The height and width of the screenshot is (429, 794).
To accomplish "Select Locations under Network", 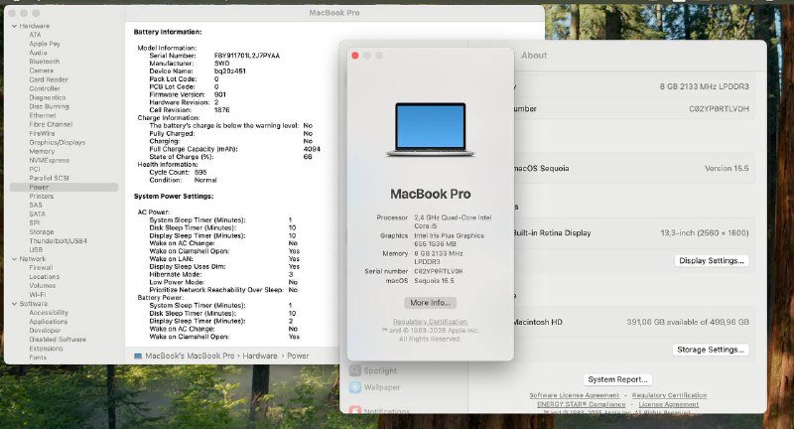I will [x=44, y=277].
